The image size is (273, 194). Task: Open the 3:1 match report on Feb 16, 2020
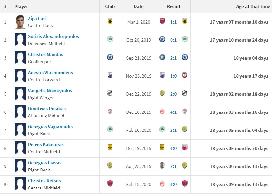click(x=173, y=130)
